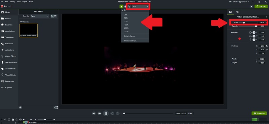Click the Export button
The height and width of the screenshot is (124, 269).
pyautogui.click(x=261, y=6)
